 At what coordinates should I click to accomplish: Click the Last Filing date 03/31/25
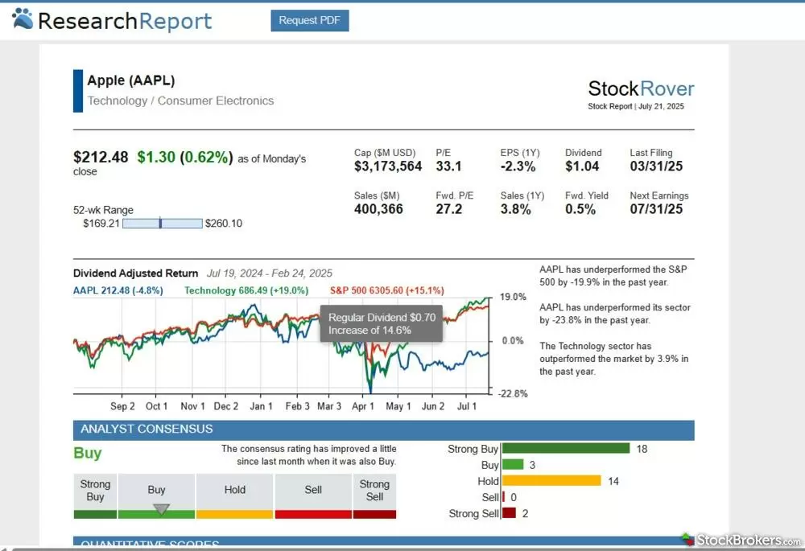click(656, 167)
